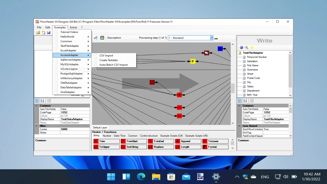327x184 pixels.
Task: Expand the TextFileAdapter examples submenu
Action: [72, 46]
